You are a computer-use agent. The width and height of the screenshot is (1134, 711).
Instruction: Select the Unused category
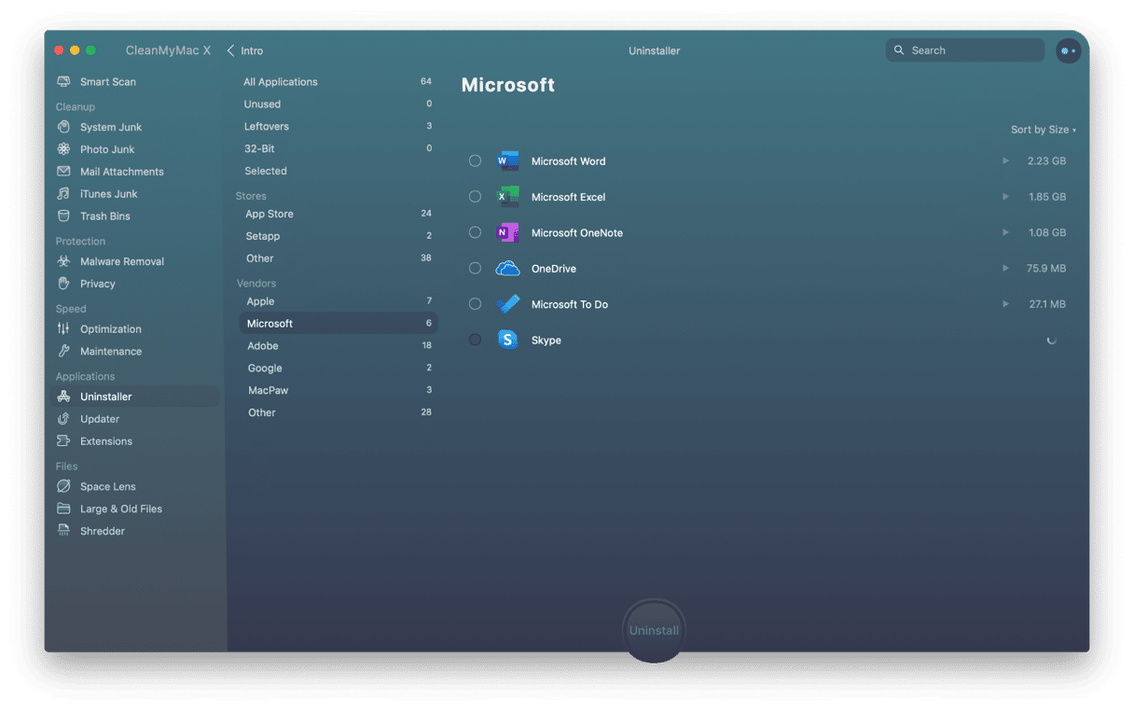coord(338,105)
